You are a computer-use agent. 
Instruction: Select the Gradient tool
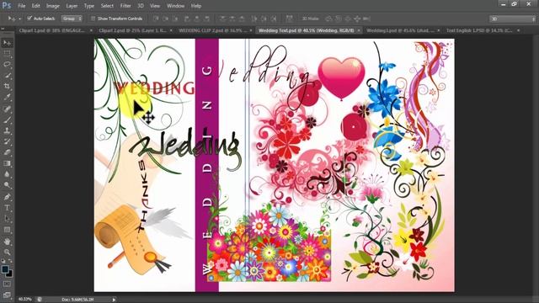7,163
